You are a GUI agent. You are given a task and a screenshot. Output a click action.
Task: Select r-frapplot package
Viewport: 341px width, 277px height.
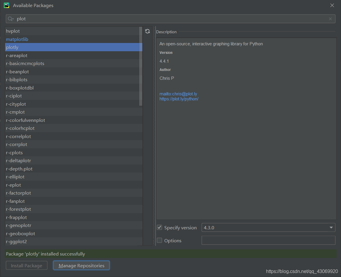click(73, 217)
